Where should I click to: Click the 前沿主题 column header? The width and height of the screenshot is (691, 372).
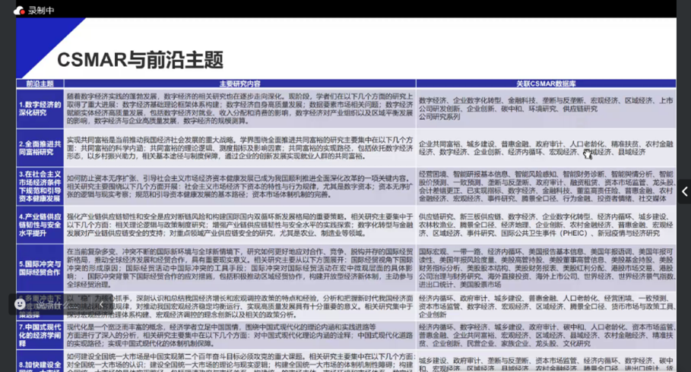[40, 84]
